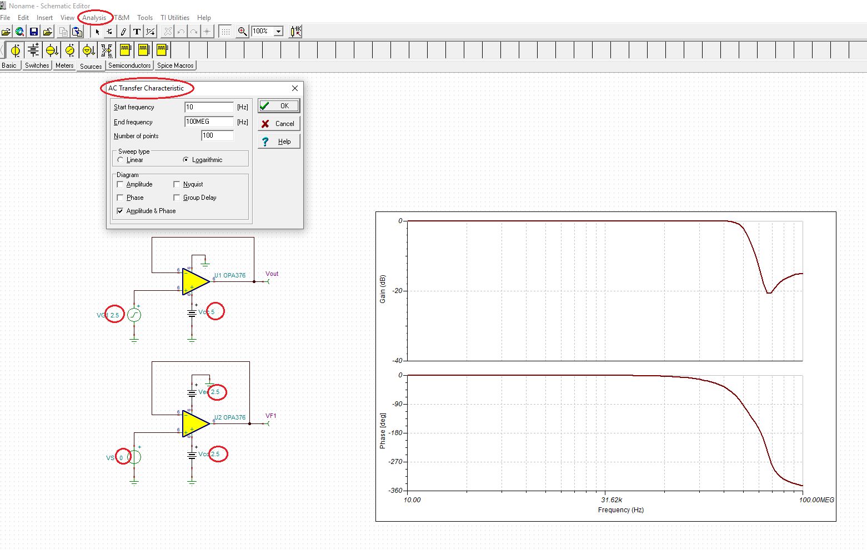Select the pencil wire drawing tool

pos(123,32)
